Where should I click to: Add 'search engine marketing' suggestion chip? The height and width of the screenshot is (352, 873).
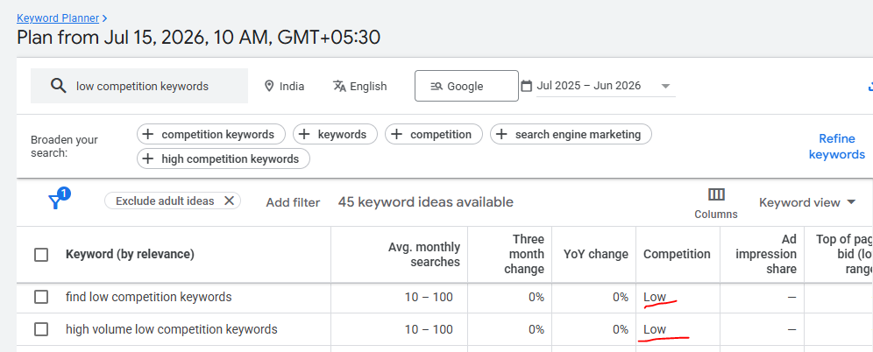pos(571,134)
